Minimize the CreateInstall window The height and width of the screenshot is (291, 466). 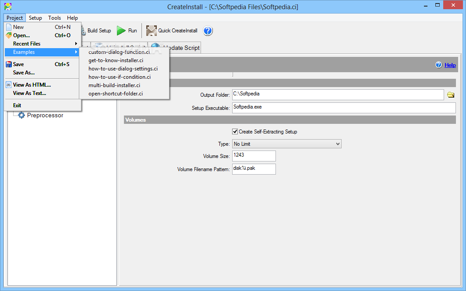coord(426,5)
